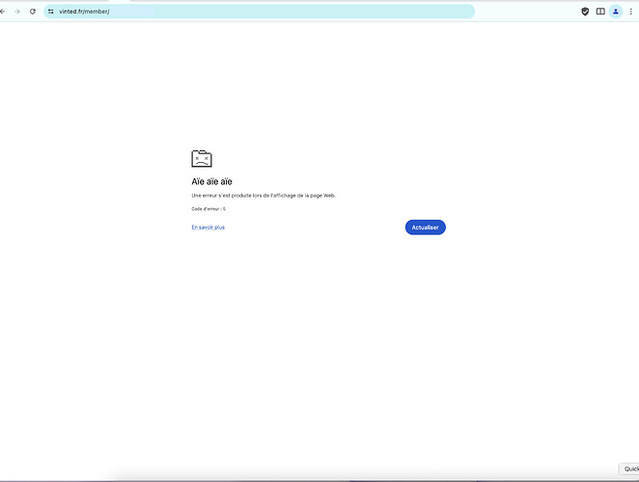Screen dimensions: 639x482
Task: Go back to the previous page
Action: [3, 12]
